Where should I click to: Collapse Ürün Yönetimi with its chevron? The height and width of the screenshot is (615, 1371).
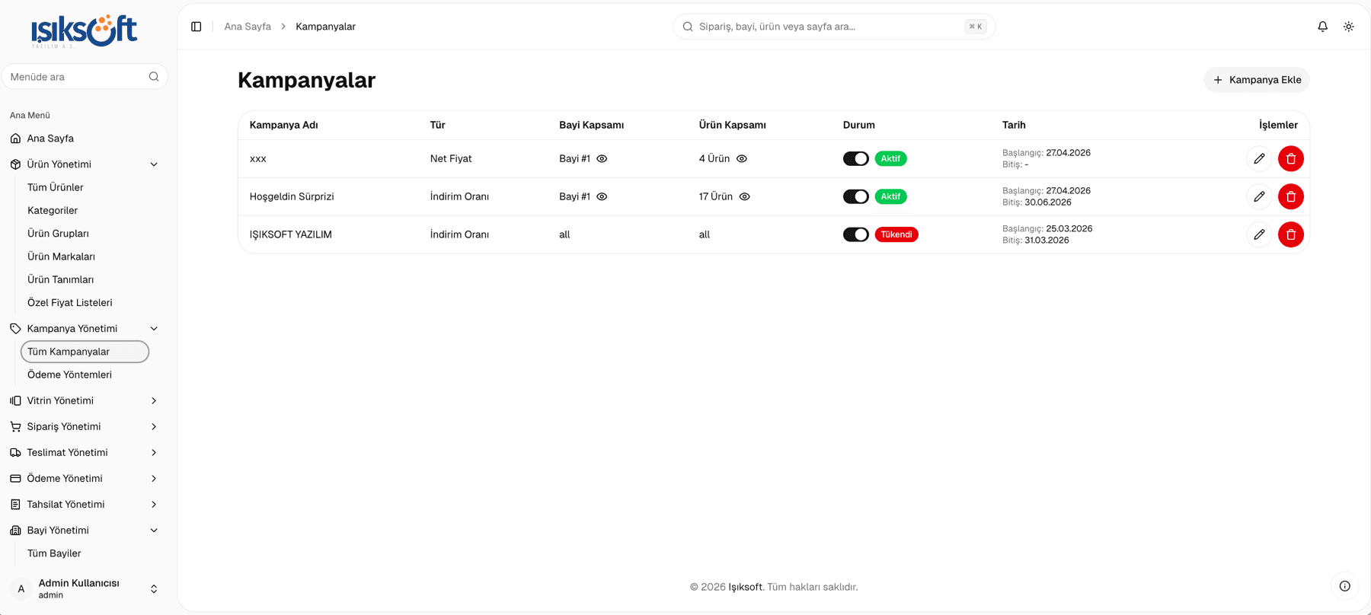[154, 164]
